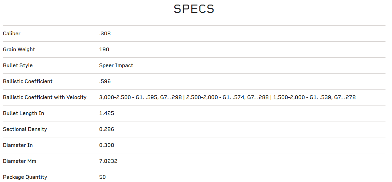The height and width of the screenshot is (182, 392).
Task: Click the Bullet Style label
Action: click(x=18, y=65)
